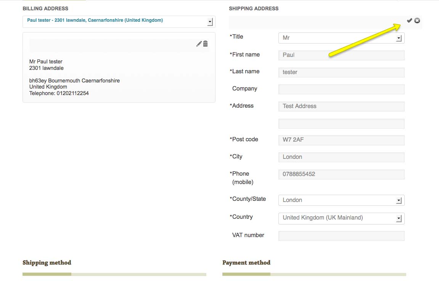This screenshot has width=439, height=281.
Task: Focus the mobile Phone number field
Action: pos(341,174)
